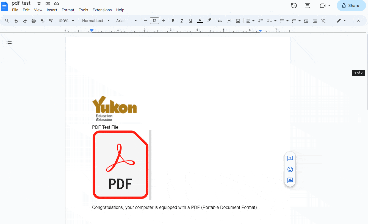
Task: Open the text alignment dropdown
Action: (250, 21)
